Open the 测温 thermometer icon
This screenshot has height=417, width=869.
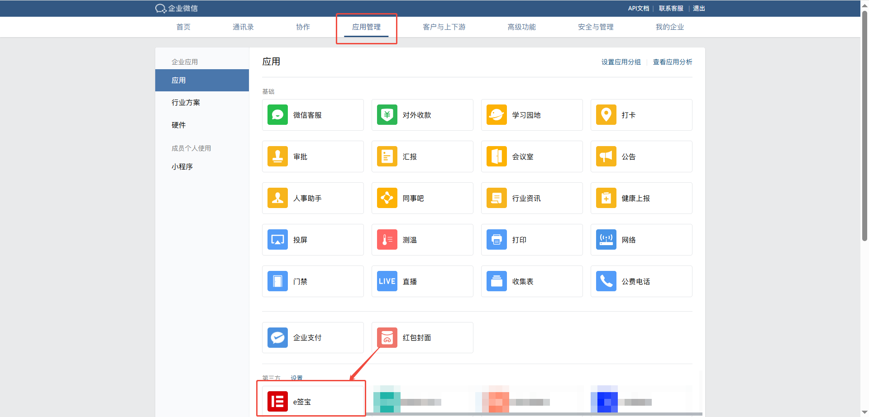pyautogui.click(x=387, y=240)
